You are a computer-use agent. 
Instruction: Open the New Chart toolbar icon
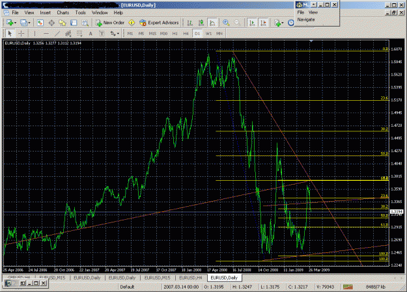(x=10, y=23)
